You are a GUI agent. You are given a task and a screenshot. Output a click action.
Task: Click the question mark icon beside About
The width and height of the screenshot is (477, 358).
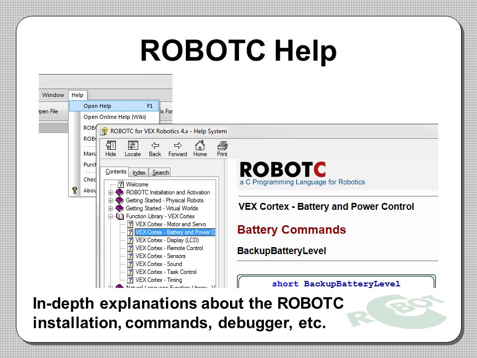pos(75,190)
